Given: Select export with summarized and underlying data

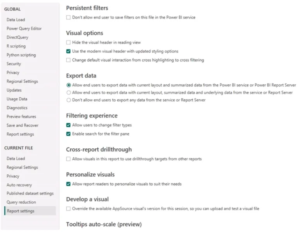Looking at the screenshot, I should point(69,93).
